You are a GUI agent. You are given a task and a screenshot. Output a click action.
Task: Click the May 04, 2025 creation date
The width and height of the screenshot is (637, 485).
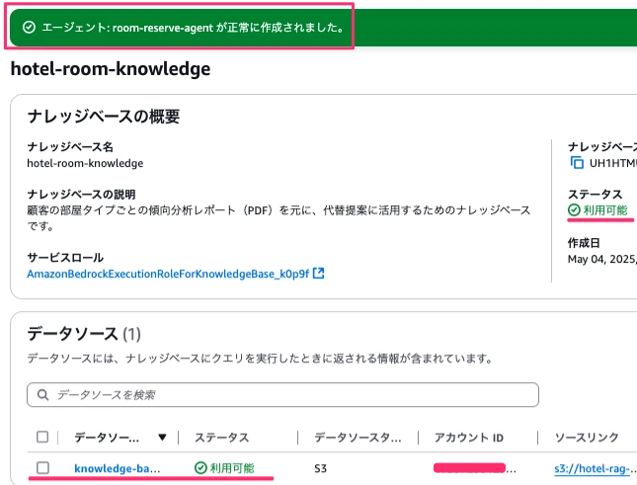pos(602,259)
